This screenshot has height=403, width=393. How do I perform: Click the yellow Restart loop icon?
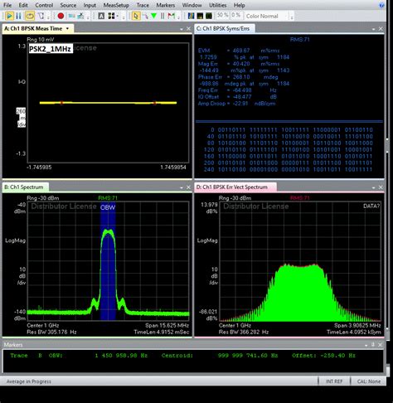pyautogui.click(x=29, y=16)
